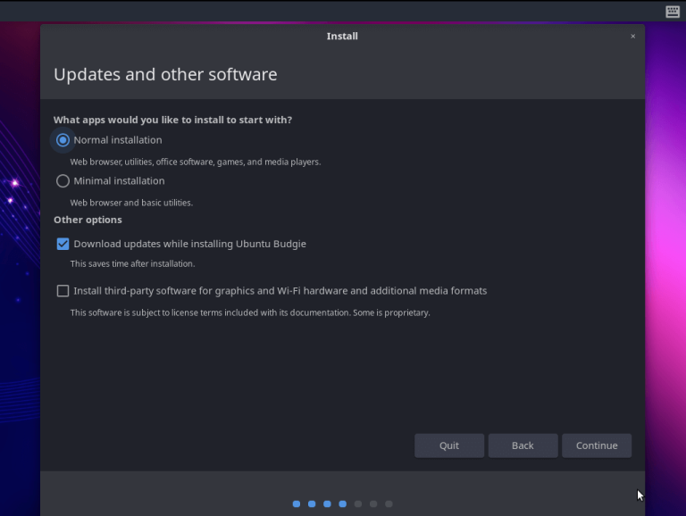Image resolution: width=686 pixels, height=516 pixels.
Task: Close the Install window
Action: [633, 37]
